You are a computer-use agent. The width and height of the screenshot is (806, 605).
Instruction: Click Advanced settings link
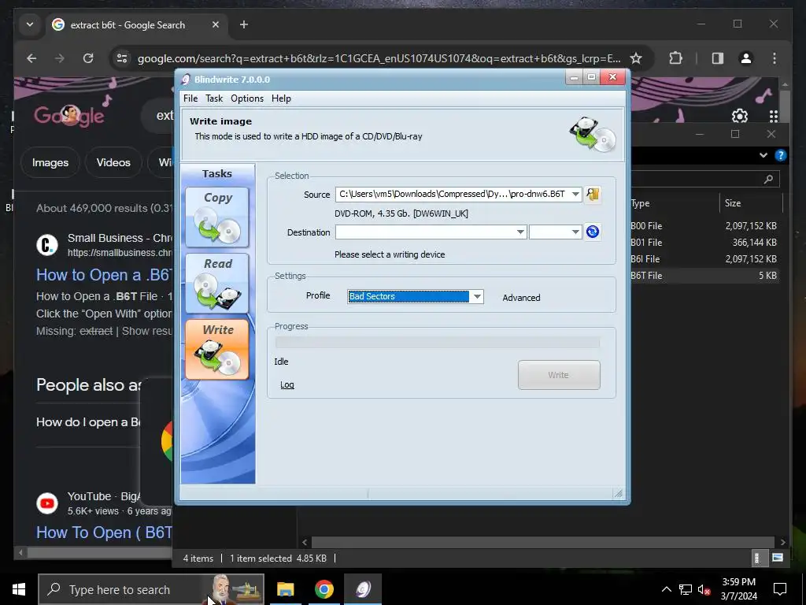pyautogui.click(x=521, y=298)
